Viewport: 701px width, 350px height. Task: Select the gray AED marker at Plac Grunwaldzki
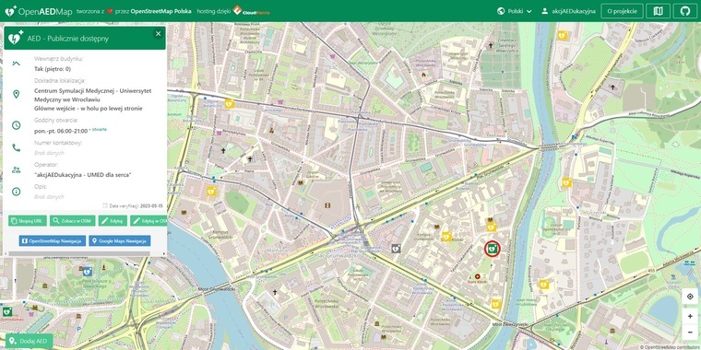[396, 248]
